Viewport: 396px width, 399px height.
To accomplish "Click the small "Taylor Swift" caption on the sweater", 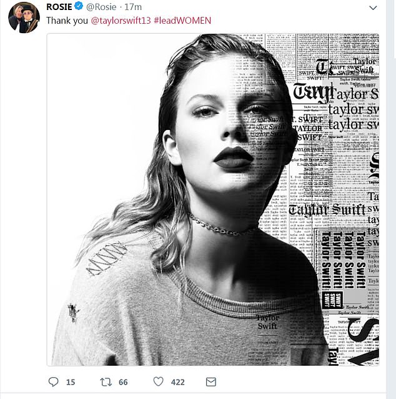I will pos(268,321).
